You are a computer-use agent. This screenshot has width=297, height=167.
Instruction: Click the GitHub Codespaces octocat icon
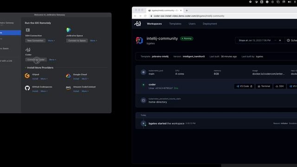[x=27, y=88]
